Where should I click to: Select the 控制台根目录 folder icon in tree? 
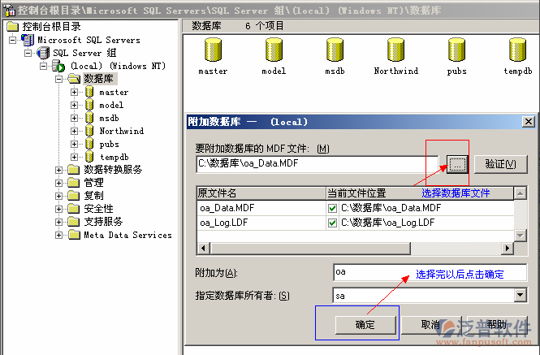[12, 27]
